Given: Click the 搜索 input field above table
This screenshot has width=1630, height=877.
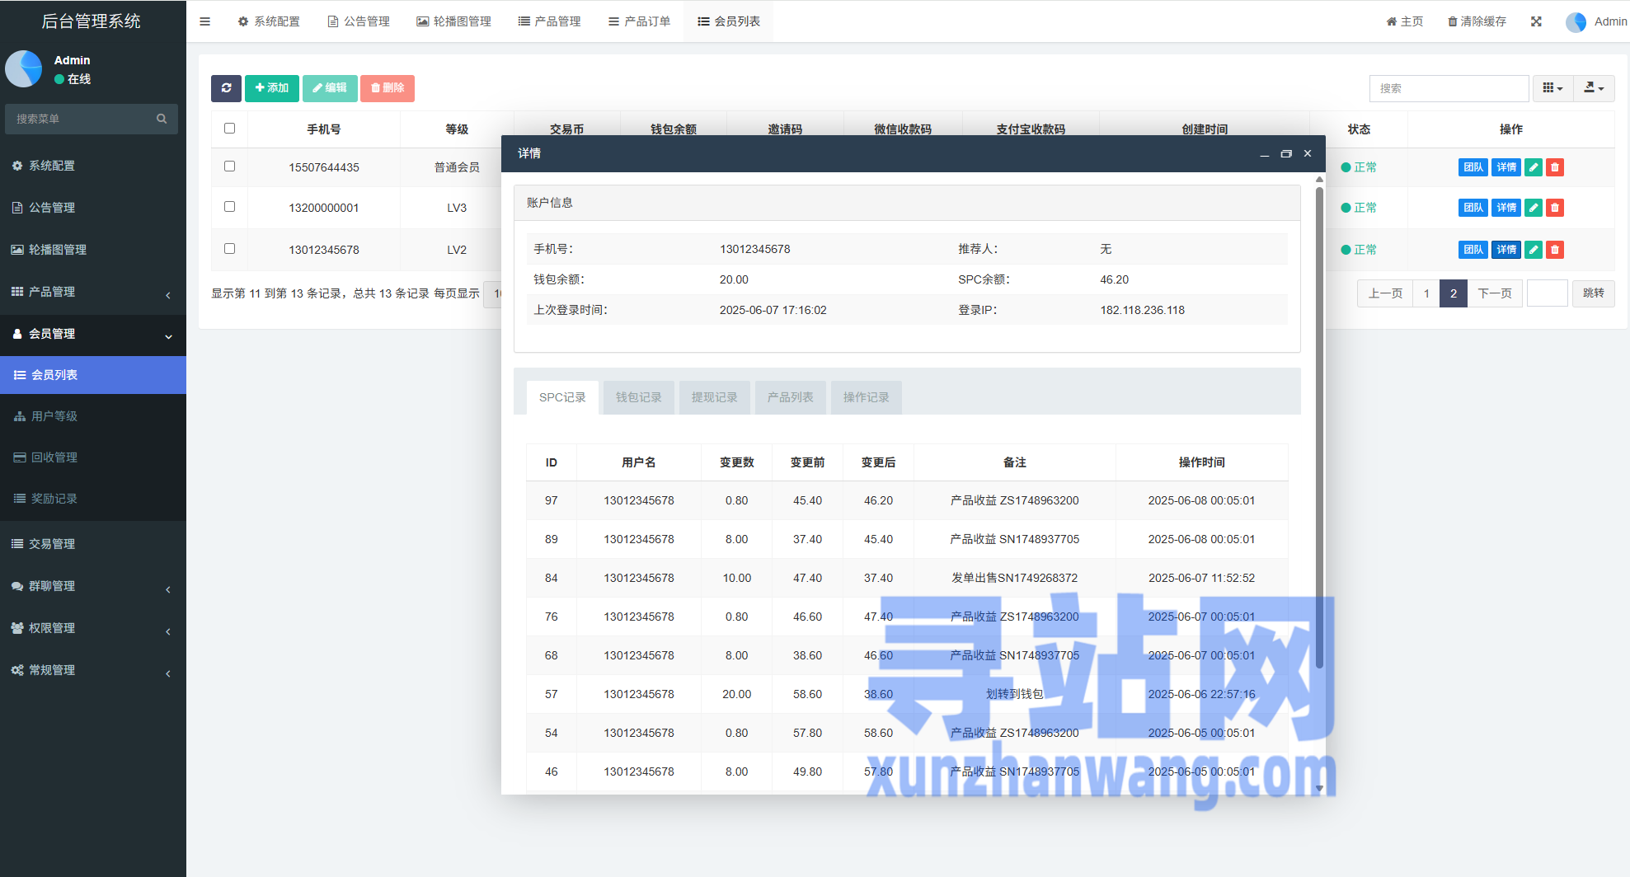Looking at the screenshot, I should point(1449,88).
